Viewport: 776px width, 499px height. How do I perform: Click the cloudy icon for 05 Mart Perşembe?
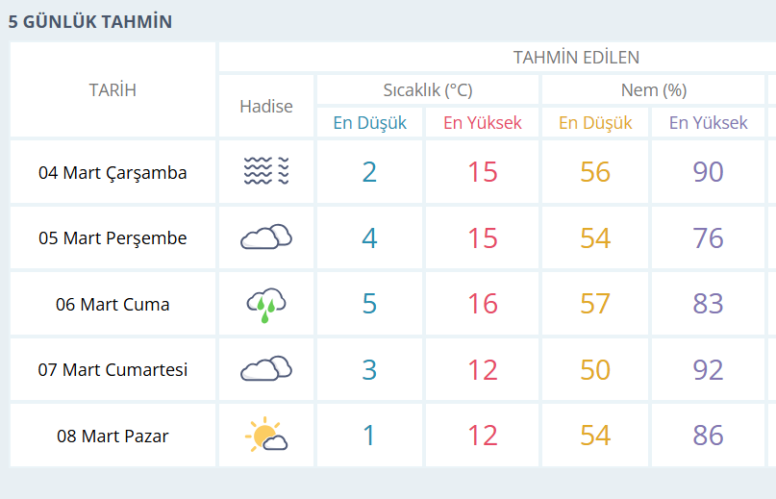pos(266,237)
